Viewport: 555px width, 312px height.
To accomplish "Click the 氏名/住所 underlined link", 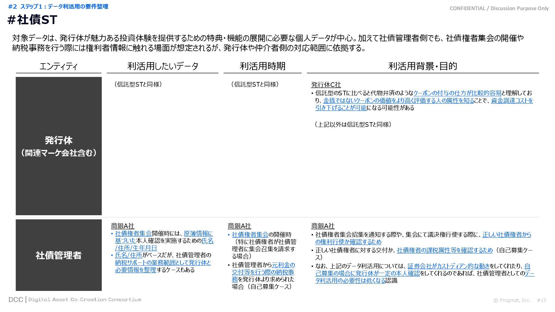I will tap(129, 255).
